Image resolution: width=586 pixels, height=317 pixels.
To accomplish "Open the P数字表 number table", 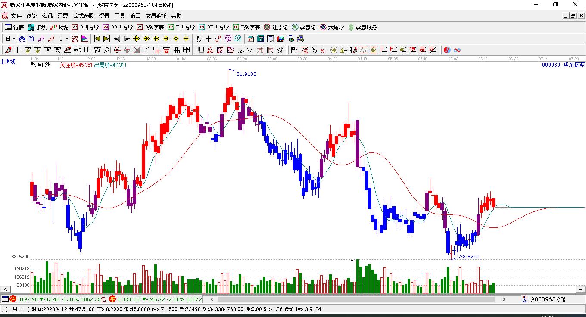I will [150, 27].
